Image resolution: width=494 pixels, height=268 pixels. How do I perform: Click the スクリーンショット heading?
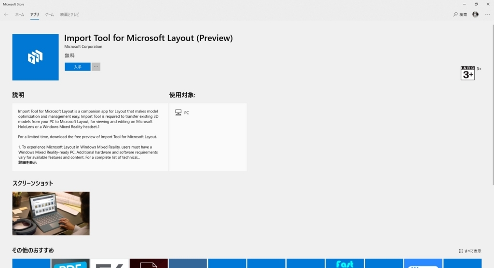[32, 183]
